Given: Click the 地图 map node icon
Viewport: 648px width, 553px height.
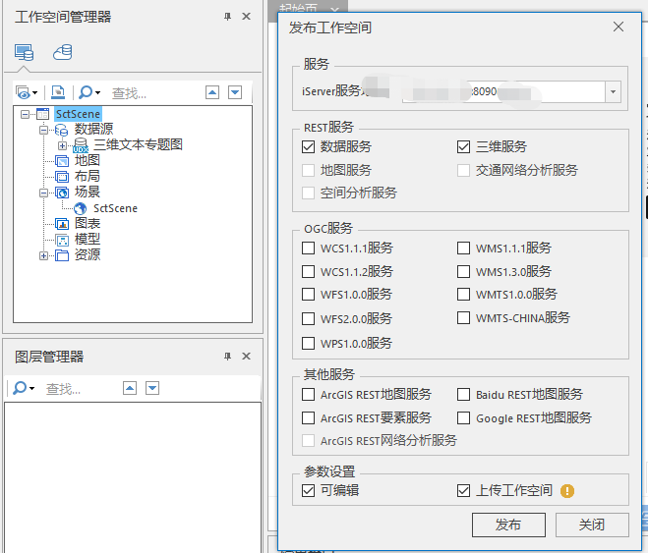Looking at the screenshot, I should [x=62, y=161].
